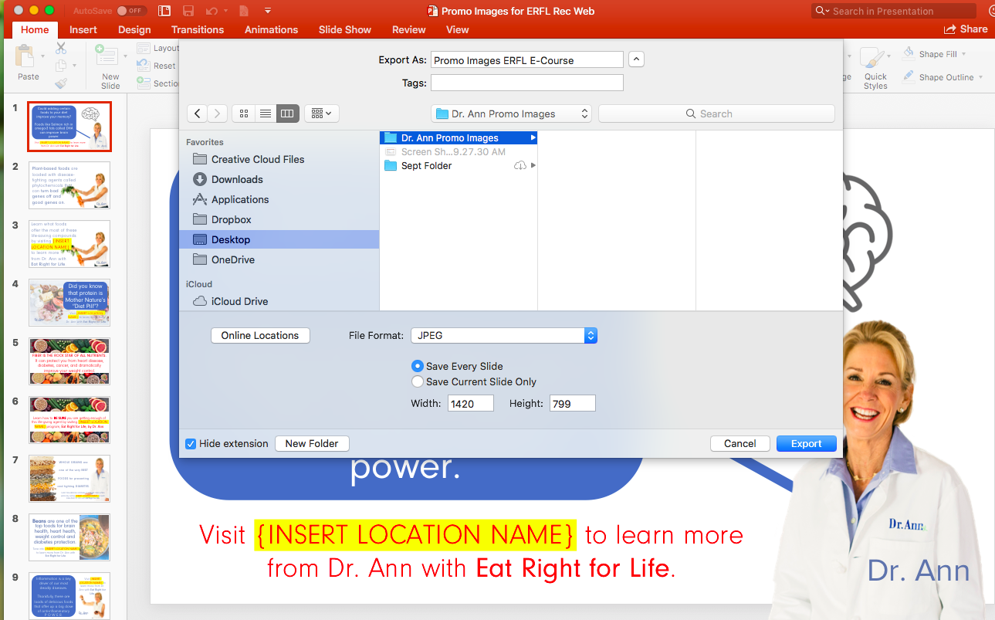995x620 pixels.
Task: Open the Undo history dropdown arrow
Action: click(x=225, y=11)
